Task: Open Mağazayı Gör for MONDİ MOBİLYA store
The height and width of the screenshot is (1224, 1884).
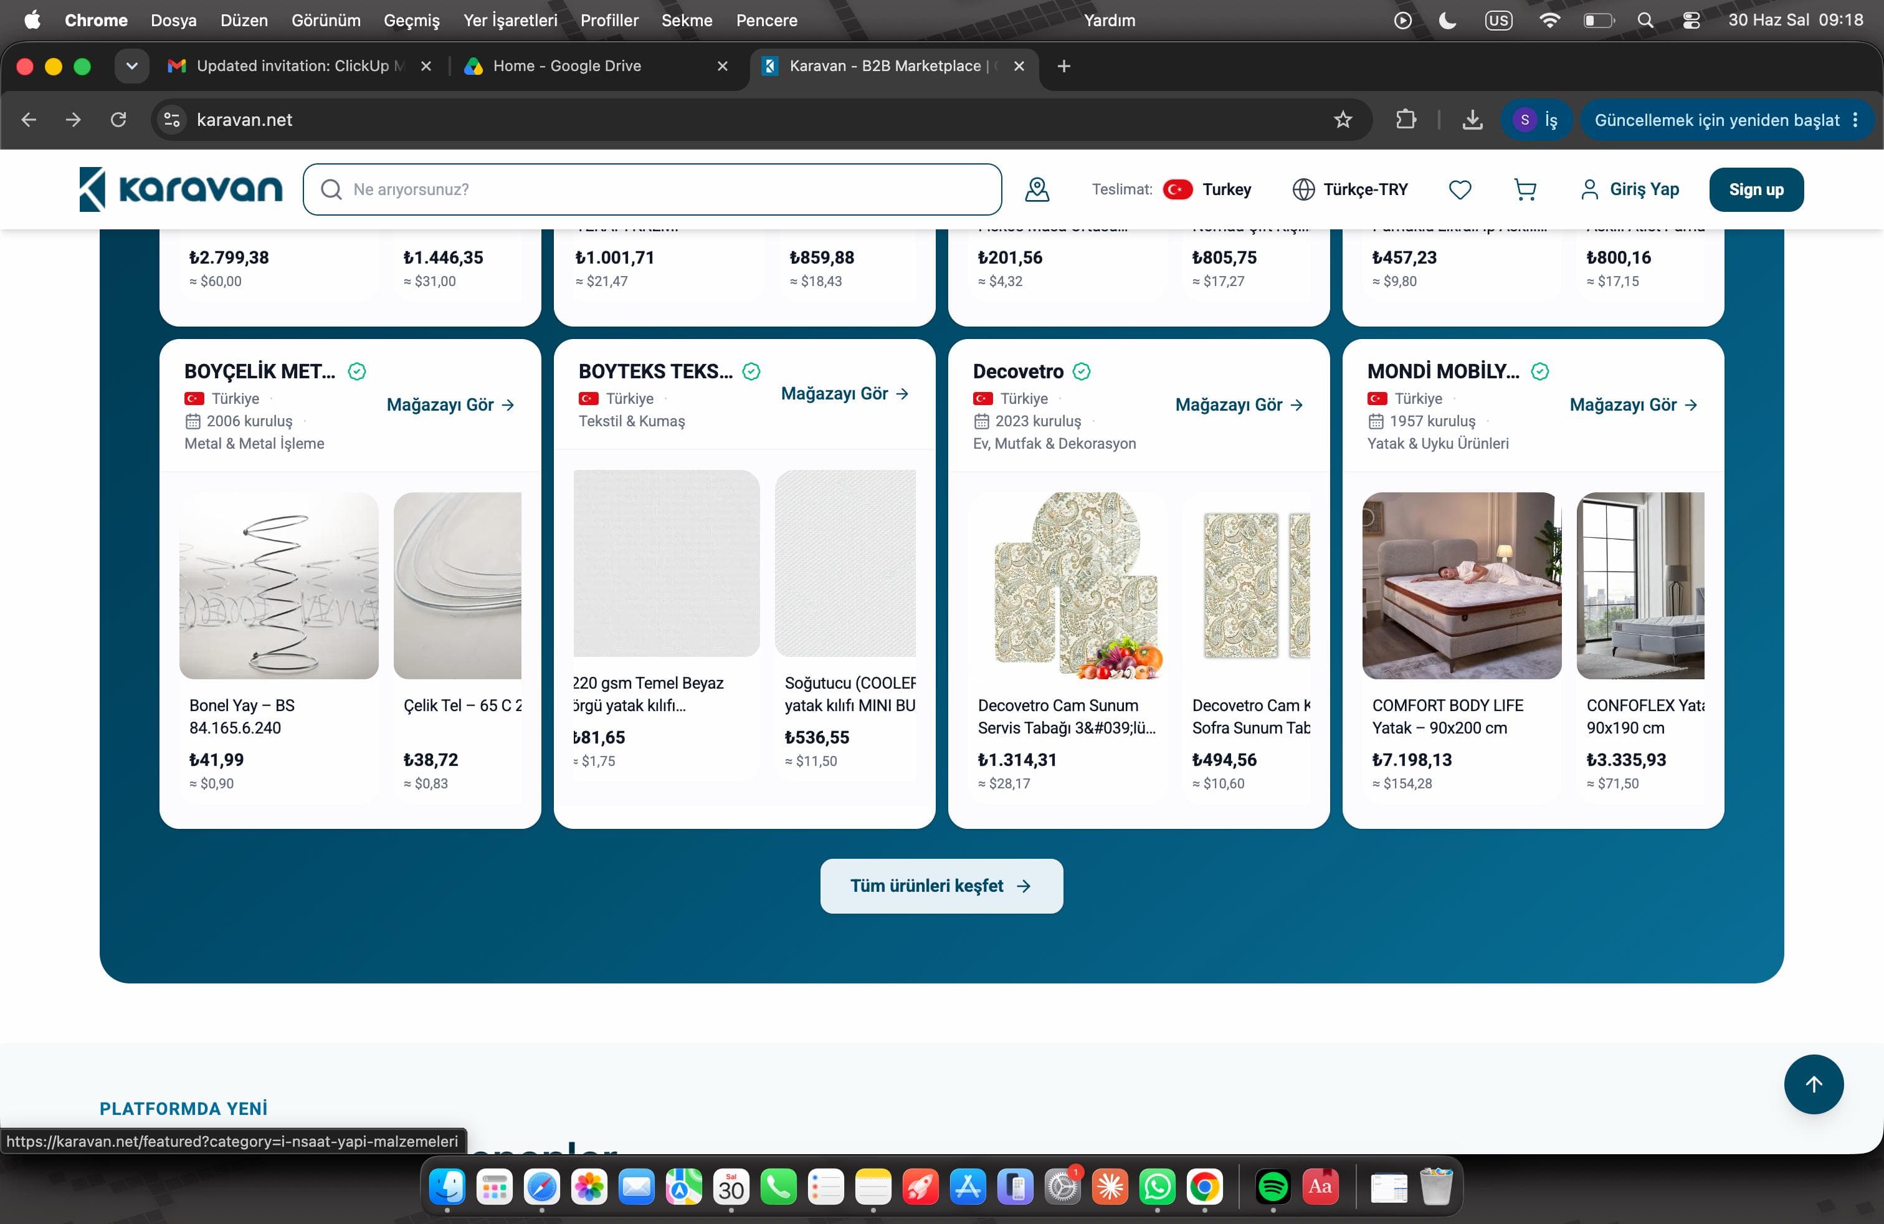Action: click(1633, 404)
